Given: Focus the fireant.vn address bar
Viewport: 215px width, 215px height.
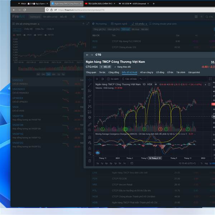Looking at the screenshot, I should pyautogui.click(x=130, y=10).
